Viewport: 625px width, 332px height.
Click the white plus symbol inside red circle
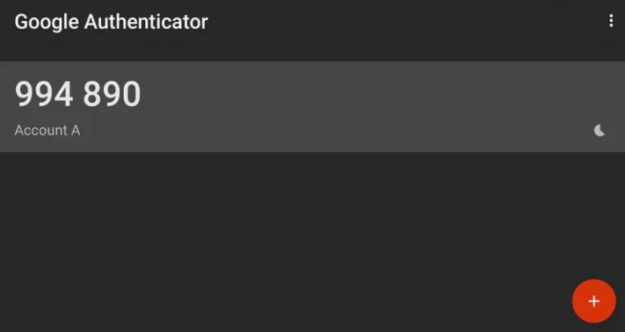(594, 301)
